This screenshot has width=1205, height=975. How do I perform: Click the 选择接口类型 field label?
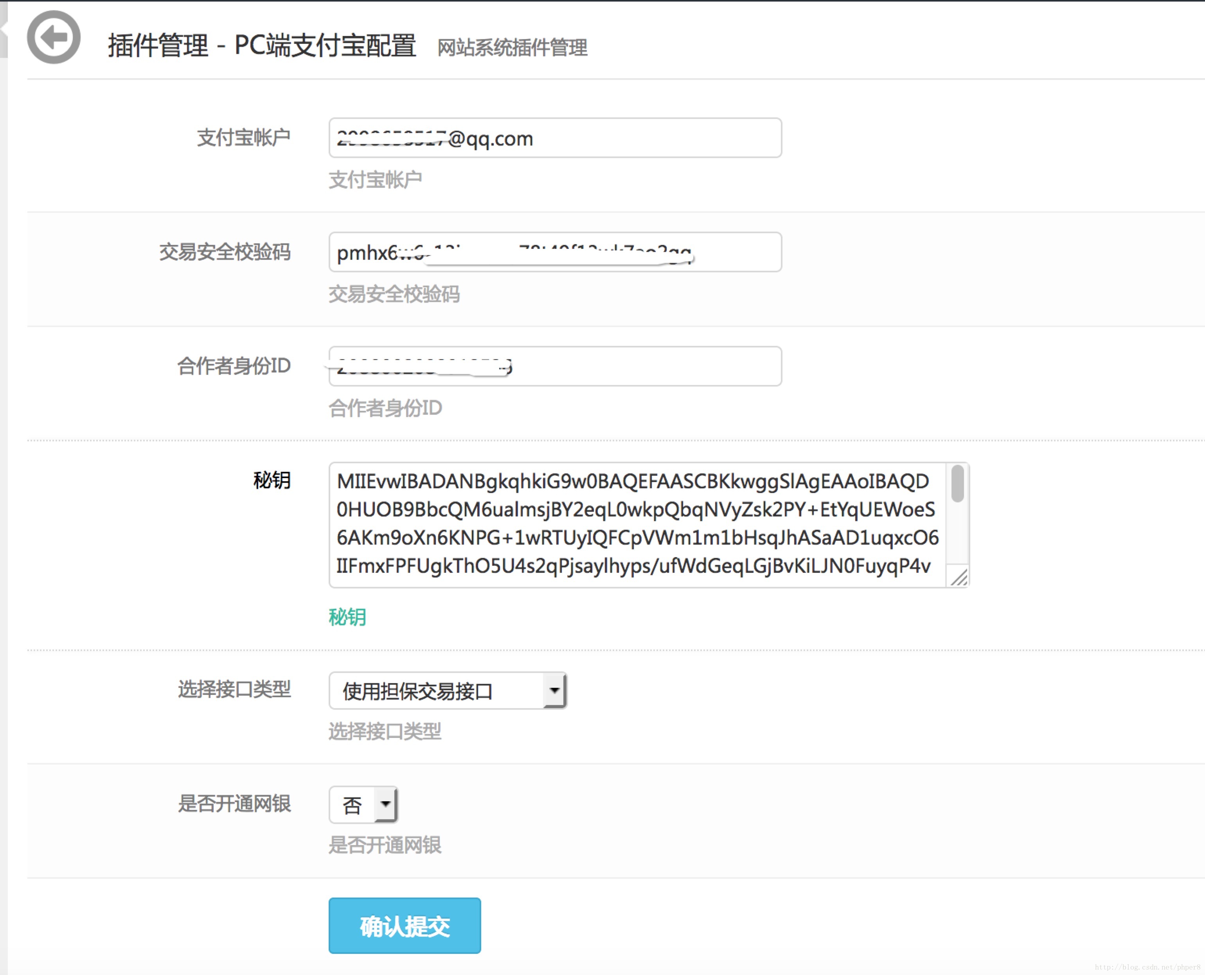pyautogui.click(x=234, y=689)
